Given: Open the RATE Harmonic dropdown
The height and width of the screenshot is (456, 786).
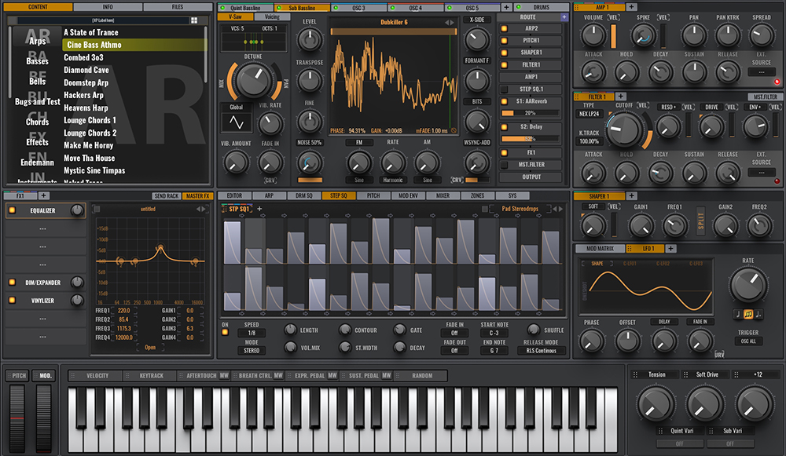Looking at the screenshot, I should pos(393,181).
